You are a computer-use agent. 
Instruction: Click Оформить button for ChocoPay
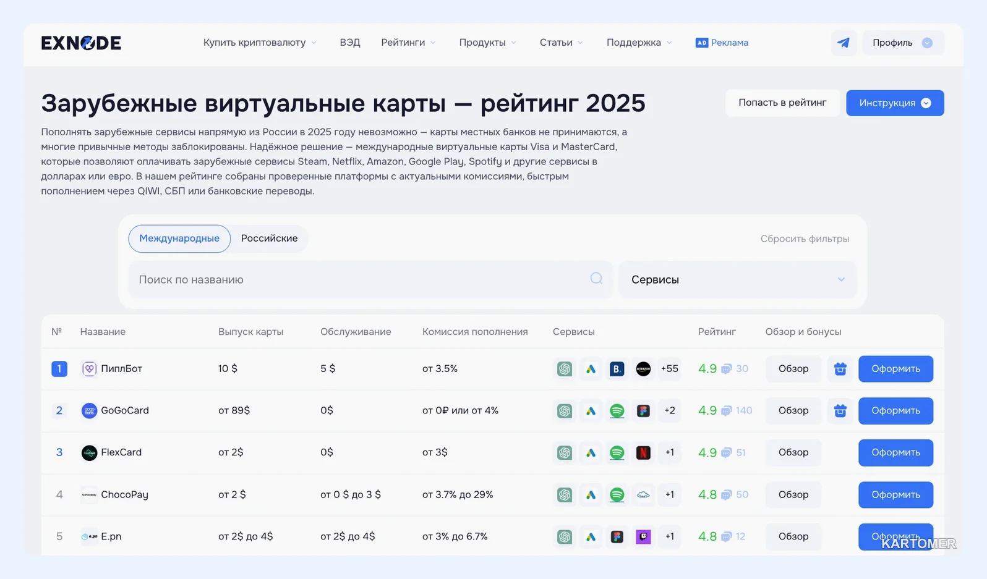pyautogui.click(x=895, y=495)
